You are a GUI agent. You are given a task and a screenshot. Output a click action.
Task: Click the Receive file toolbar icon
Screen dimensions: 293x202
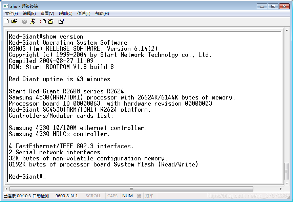[x=51, y=21]
